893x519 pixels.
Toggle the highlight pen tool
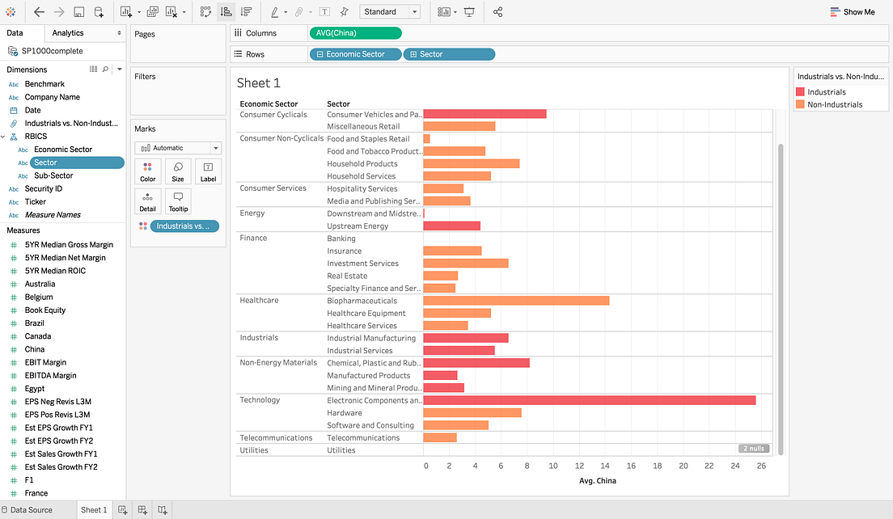277,11
